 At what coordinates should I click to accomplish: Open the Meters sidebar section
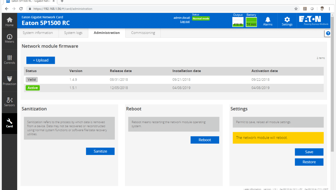coord(9,39)
